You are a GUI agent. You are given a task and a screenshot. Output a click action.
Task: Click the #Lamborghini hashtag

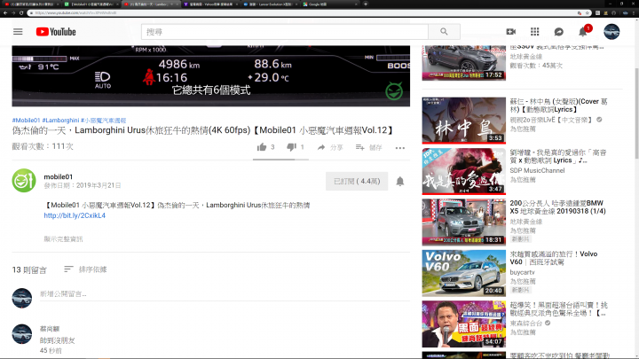(x=60, y=121)
